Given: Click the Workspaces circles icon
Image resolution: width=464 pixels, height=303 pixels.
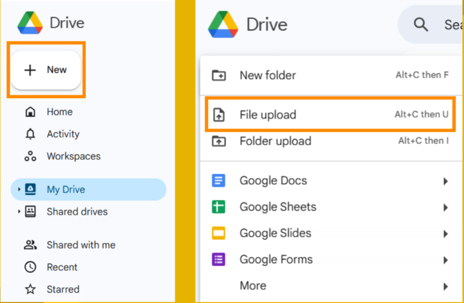Looking at the screenshot, I should [x=30, y=156].
